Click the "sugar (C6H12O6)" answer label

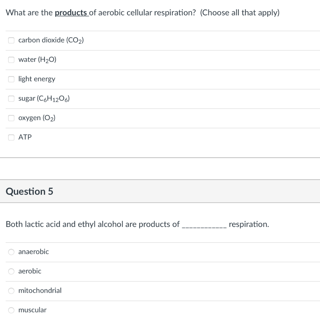(44, 98)
